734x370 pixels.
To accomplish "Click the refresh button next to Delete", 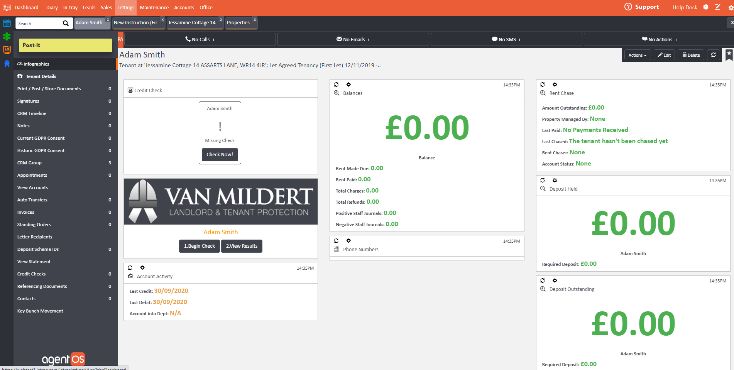I will [x=713, y=55].
